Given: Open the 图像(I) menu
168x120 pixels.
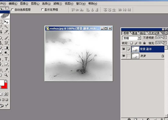Looking at the screenshot, I should point(24,4).
